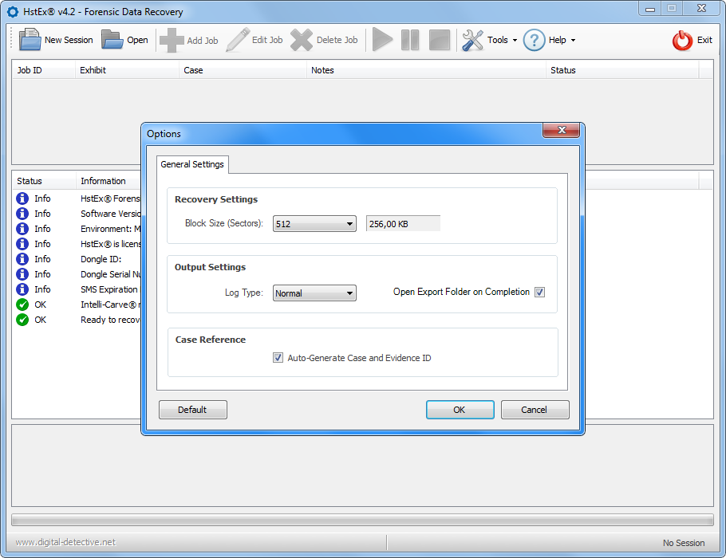Click info icon beside Software Version row
726x558 pixels.
pos(22,214)
